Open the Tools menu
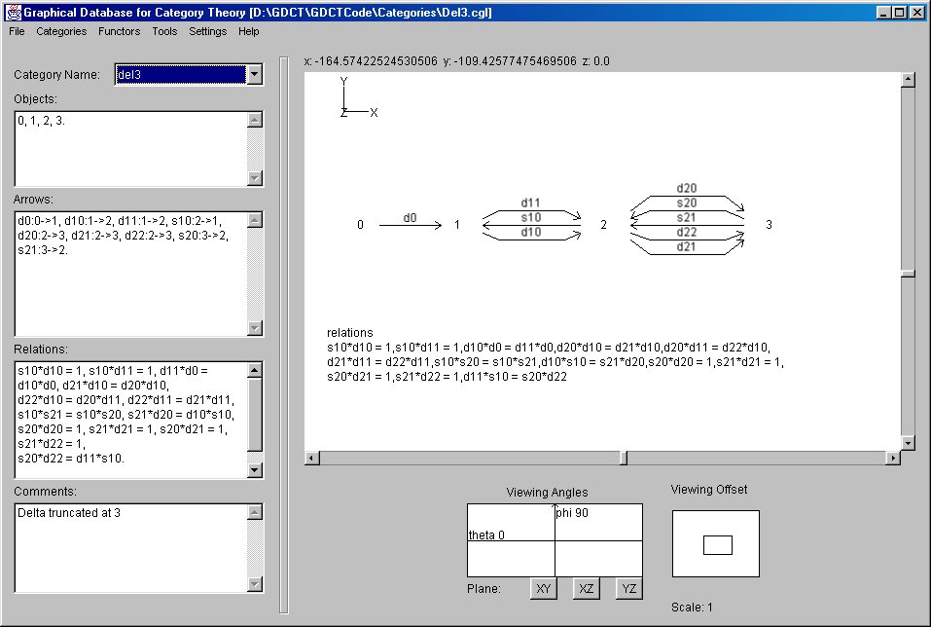931x627 pixels. point(164,31)
